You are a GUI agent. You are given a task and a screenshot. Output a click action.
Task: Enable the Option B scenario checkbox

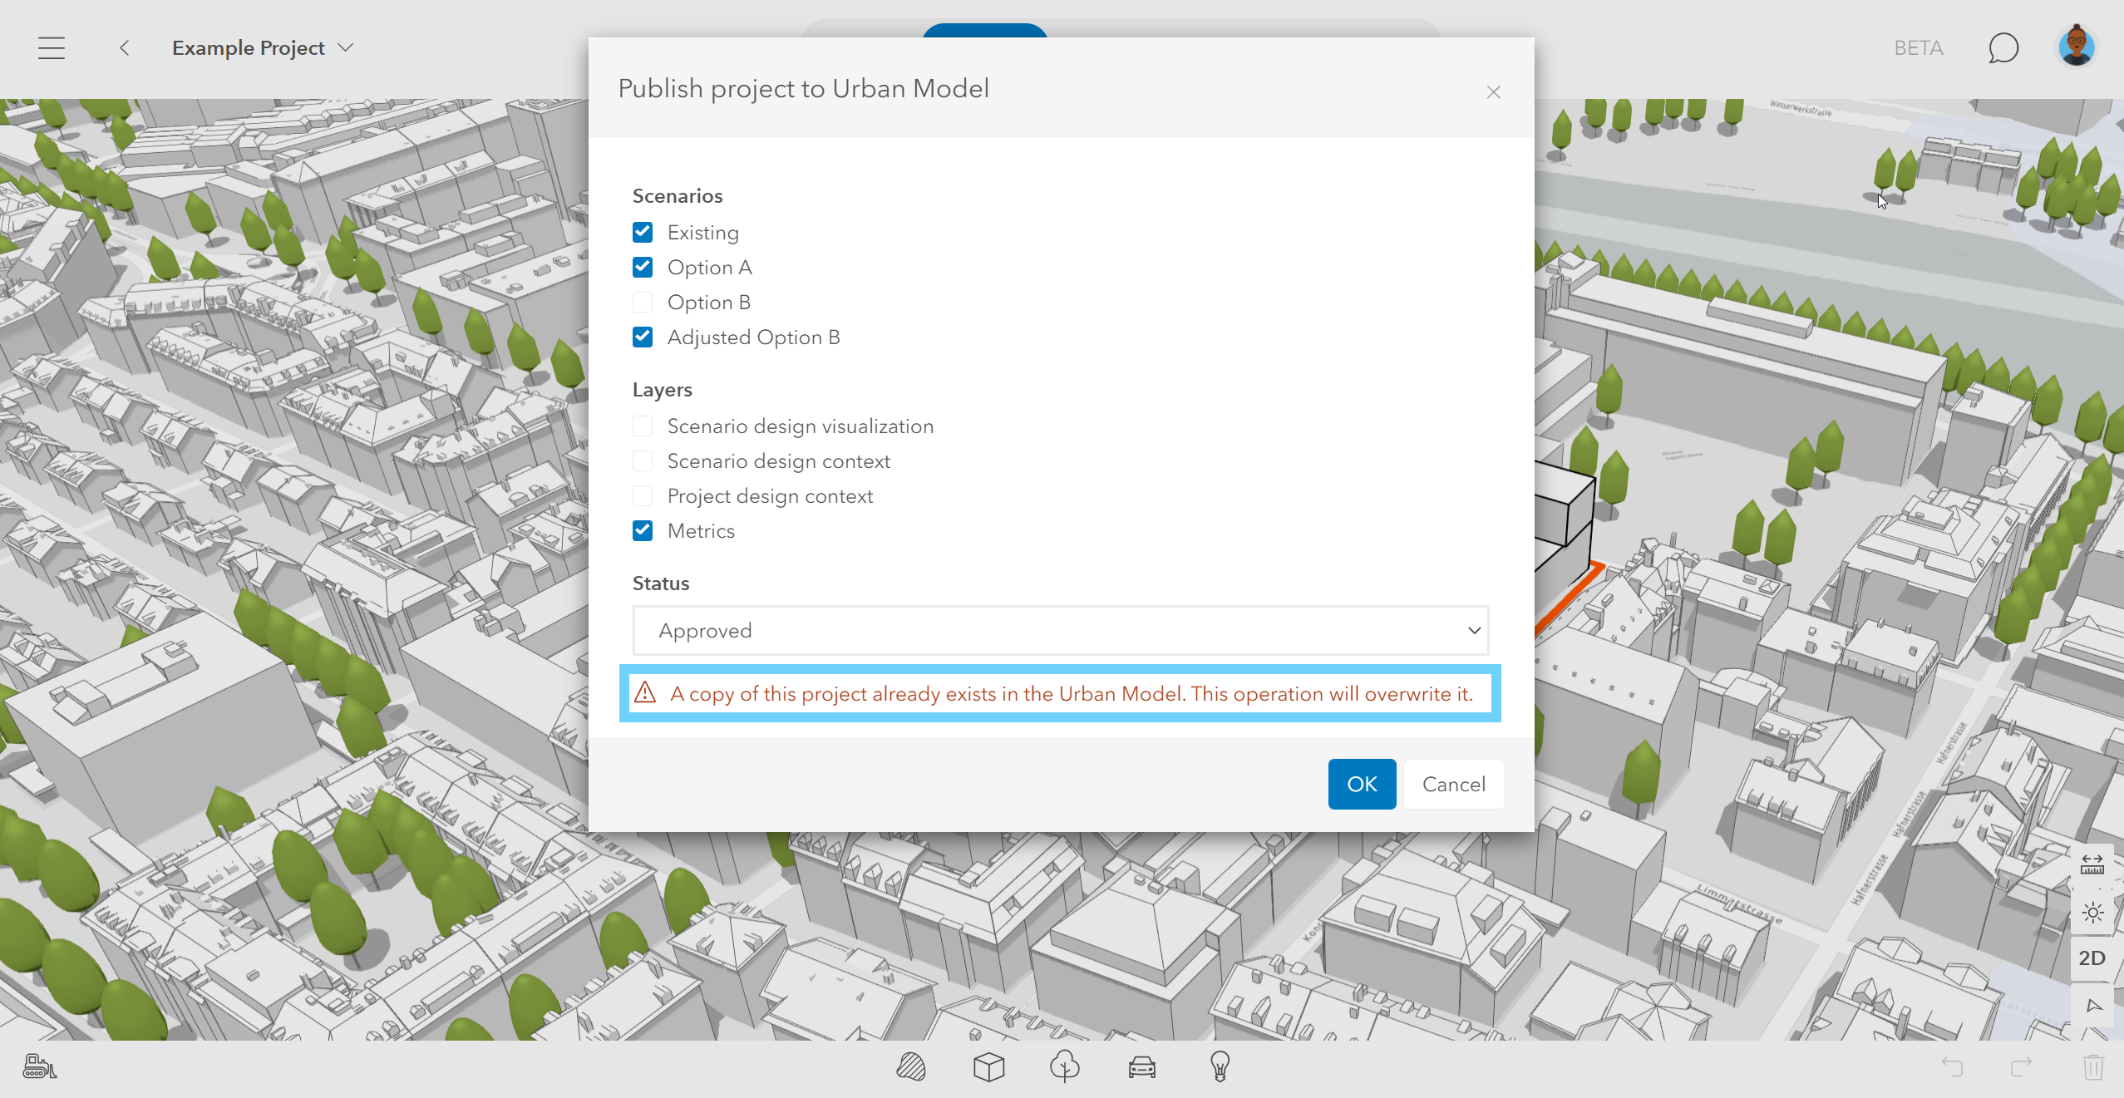(x=643, y=302)
